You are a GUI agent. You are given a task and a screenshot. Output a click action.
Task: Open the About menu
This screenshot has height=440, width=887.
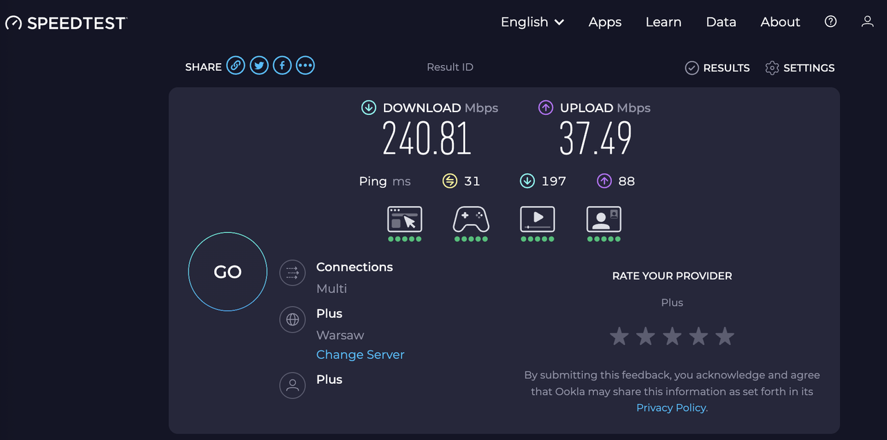click(x=780, y=22)
